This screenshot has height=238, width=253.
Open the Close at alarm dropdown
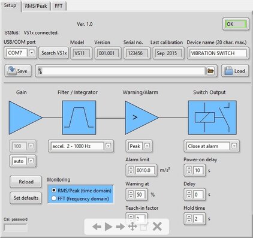click(234, 146)
